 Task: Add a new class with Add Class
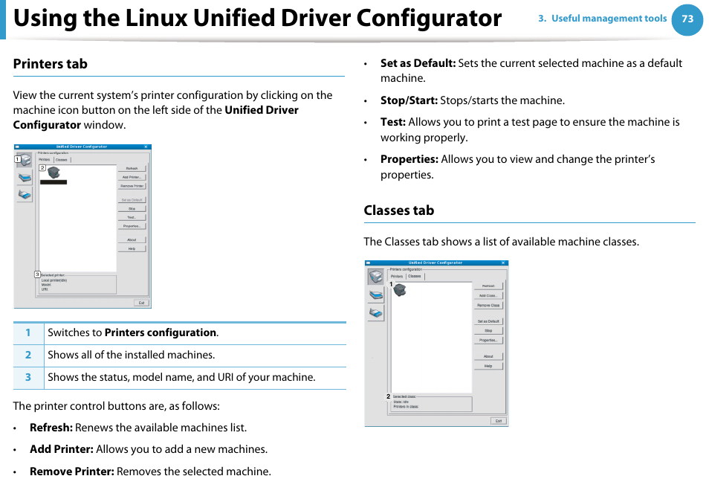coord(488,295)
